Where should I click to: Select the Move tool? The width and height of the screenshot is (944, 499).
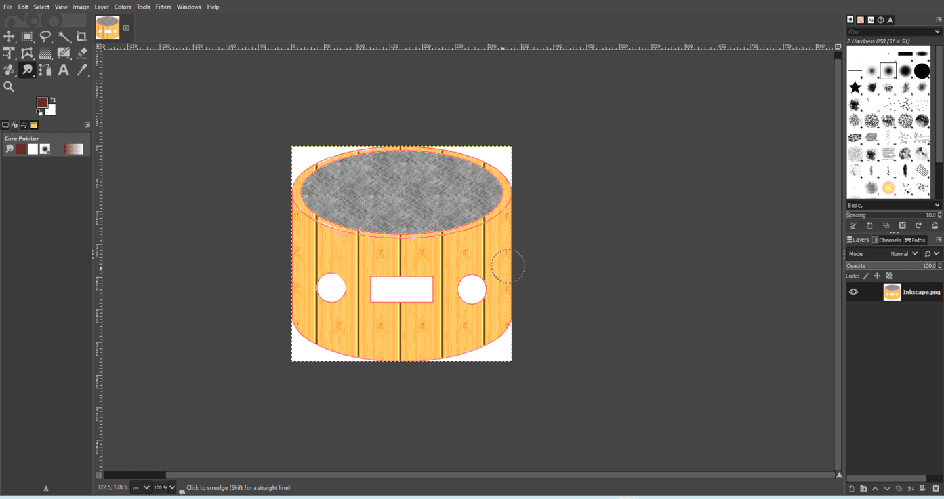click(9, 37)
